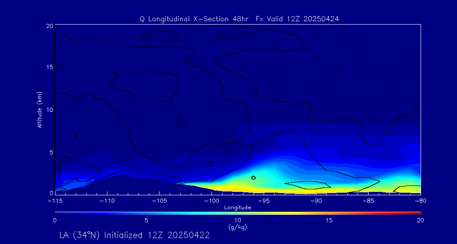Viewport: 457px width, 244px height.
Task: Click altitude axis tick label 0
Action: (x=51, y=193)
